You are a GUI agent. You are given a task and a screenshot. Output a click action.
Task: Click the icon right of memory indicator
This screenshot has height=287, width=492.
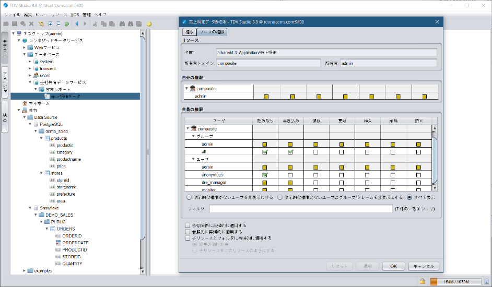[487, 282]
